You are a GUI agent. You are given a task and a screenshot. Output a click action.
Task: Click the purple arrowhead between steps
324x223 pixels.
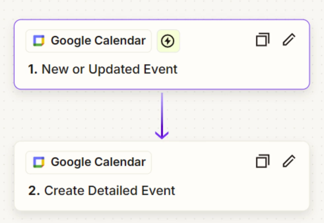(x=162, y=135)
